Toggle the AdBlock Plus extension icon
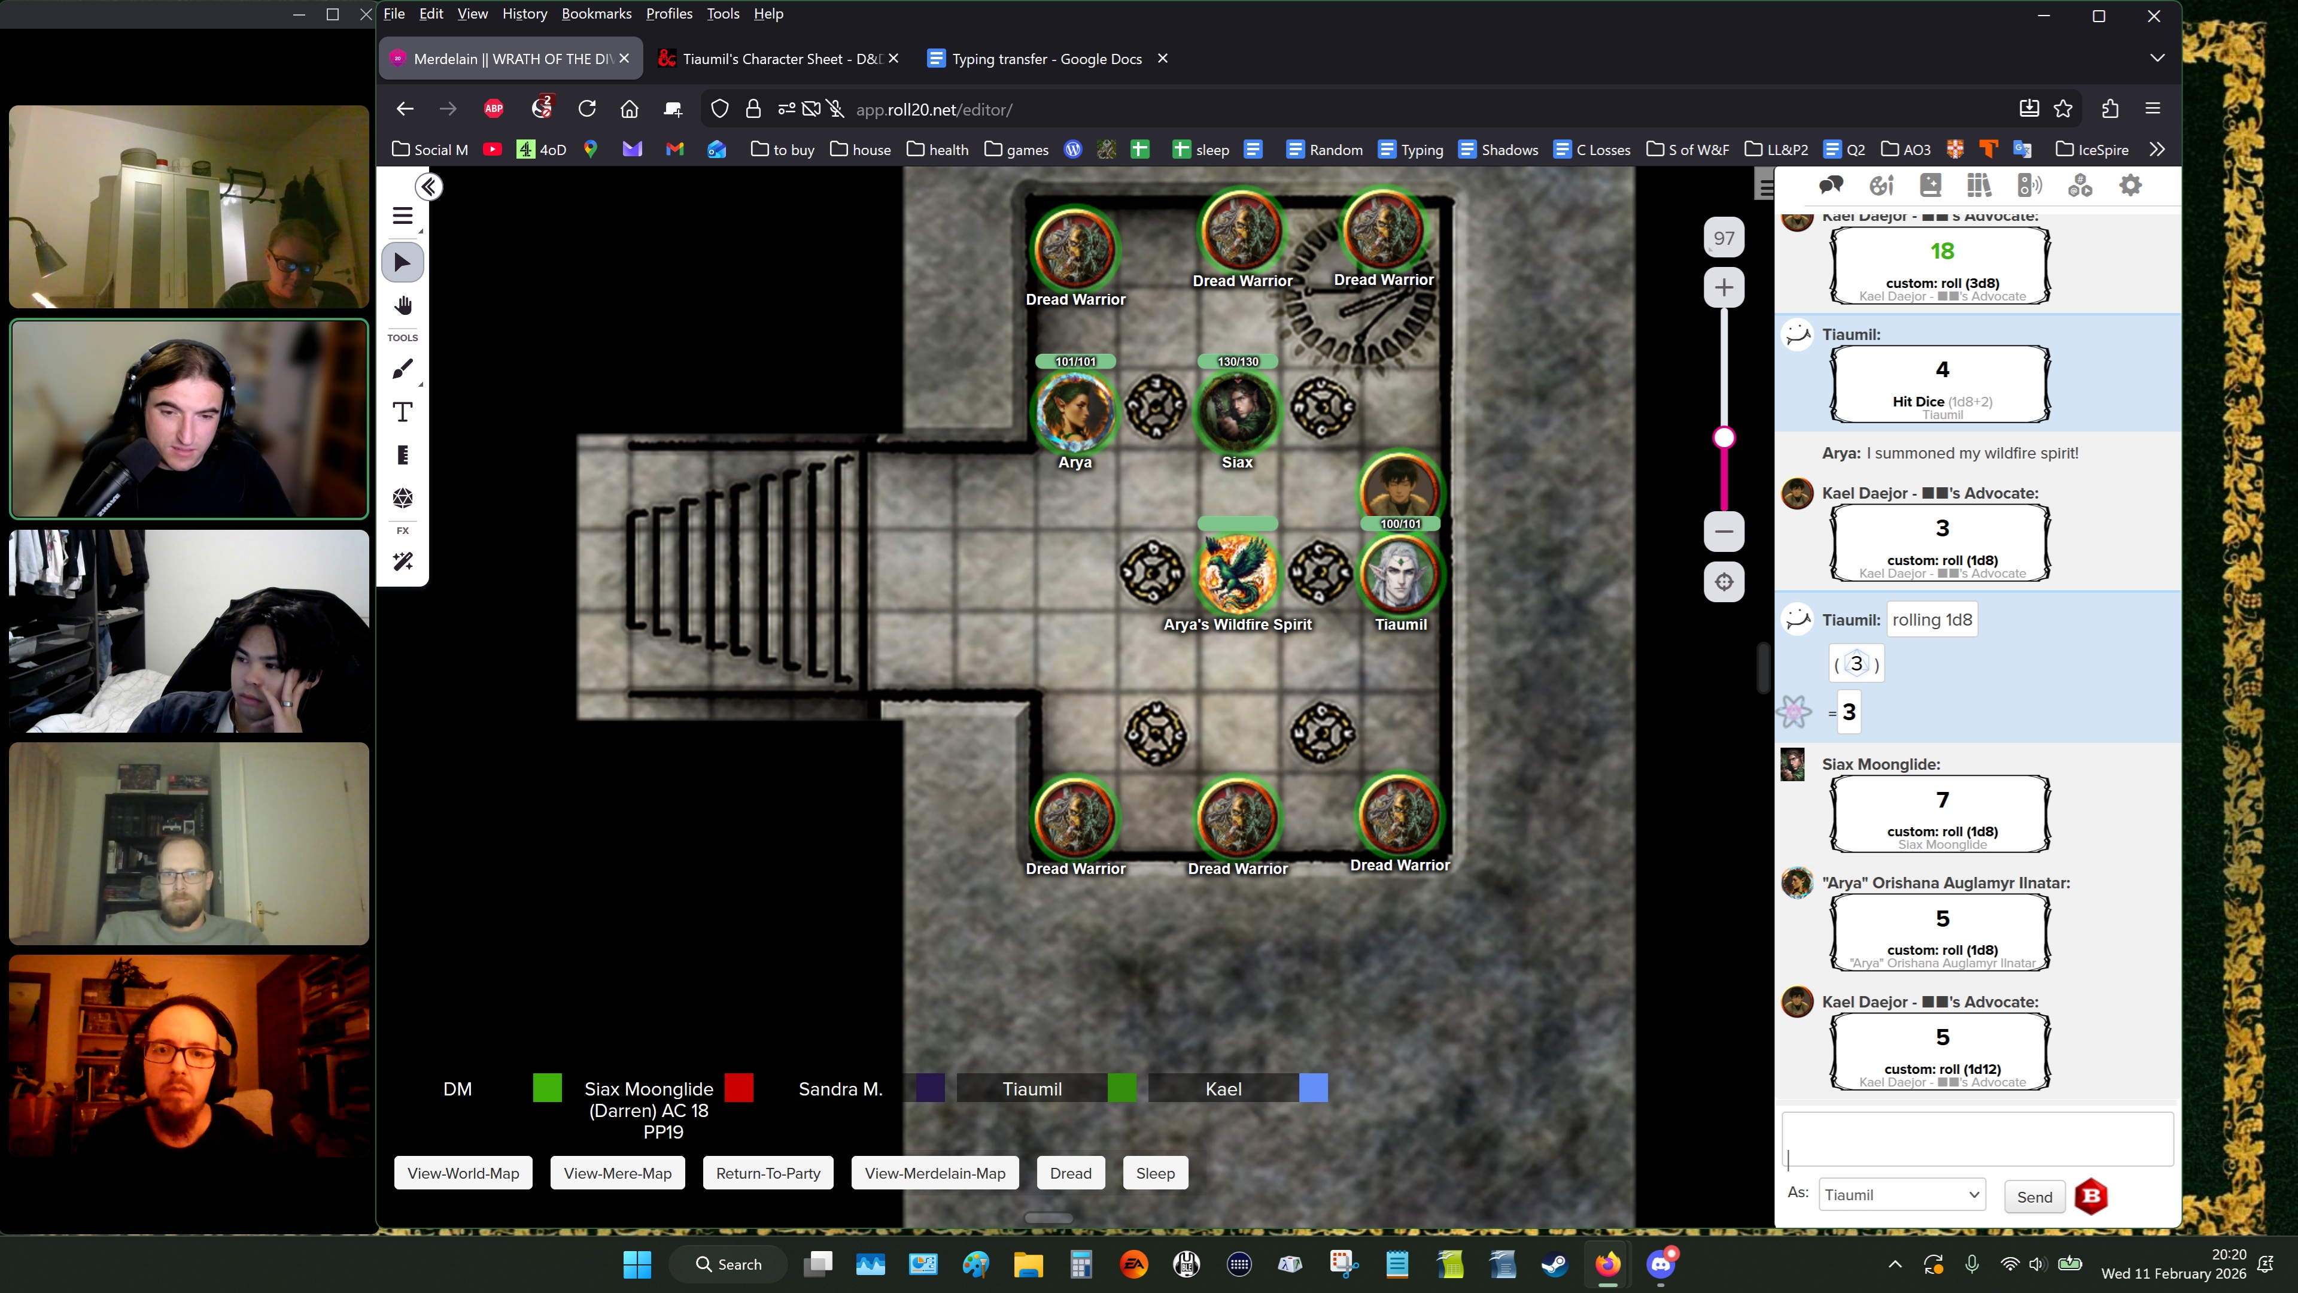2298x1293 pixels. tap(493, 109)
